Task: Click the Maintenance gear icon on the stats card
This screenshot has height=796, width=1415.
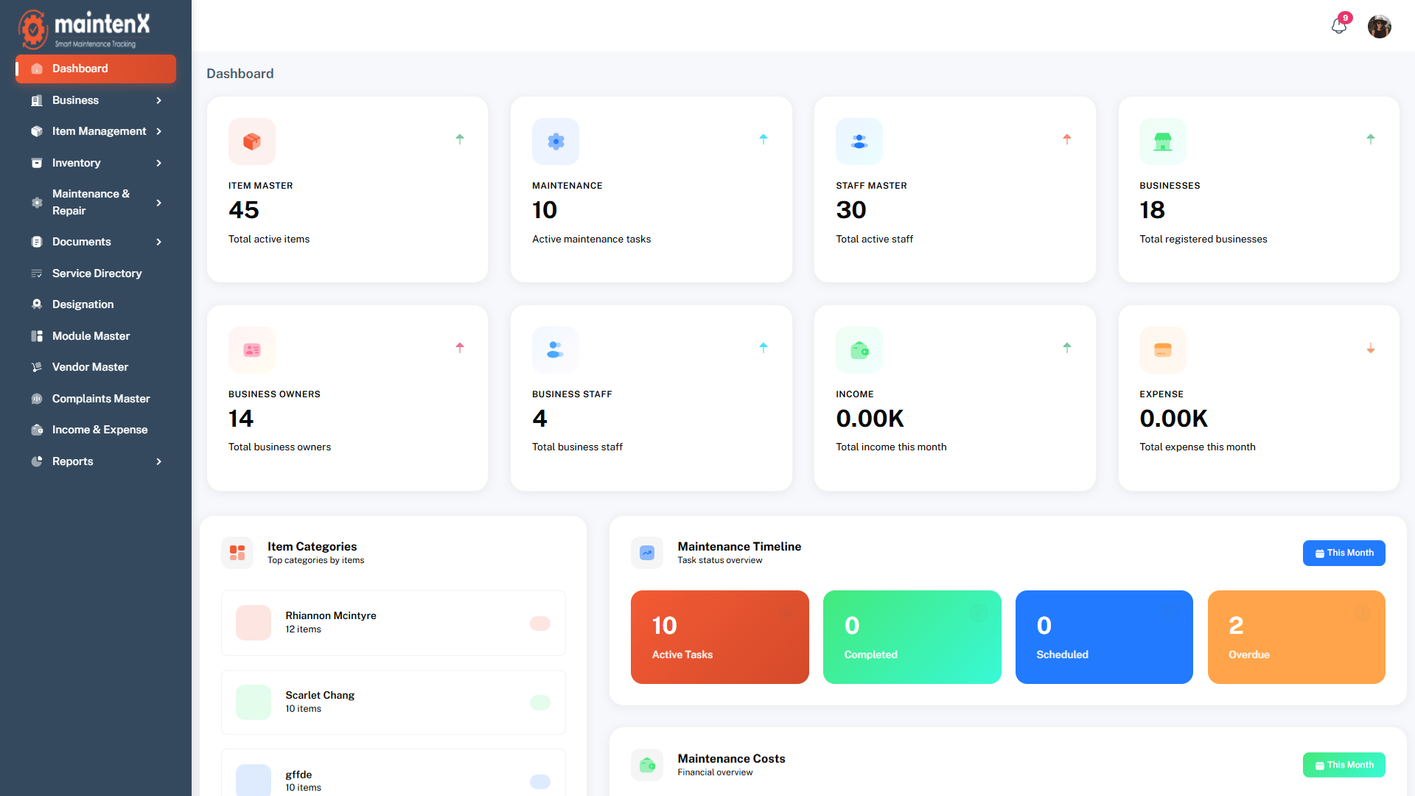Action: 555,142
